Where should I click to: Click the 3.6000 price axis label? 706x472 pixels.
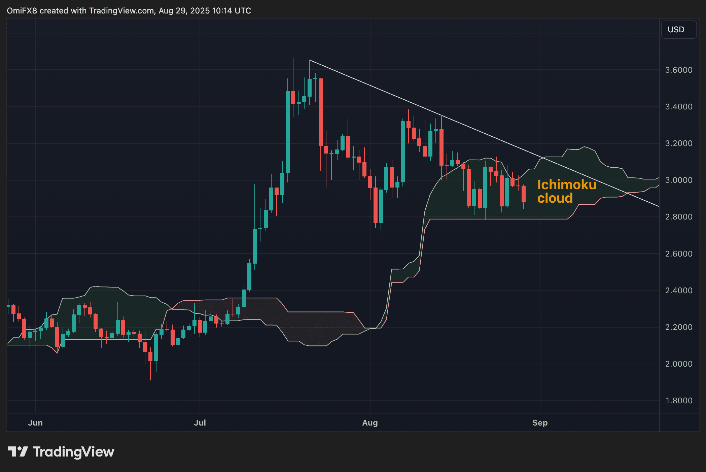click(x=679, y=70)
